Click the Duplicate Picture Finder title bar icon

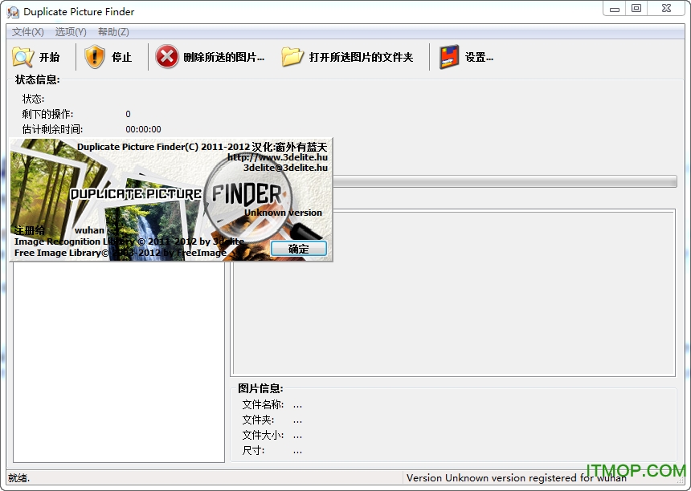click(14, 12)
